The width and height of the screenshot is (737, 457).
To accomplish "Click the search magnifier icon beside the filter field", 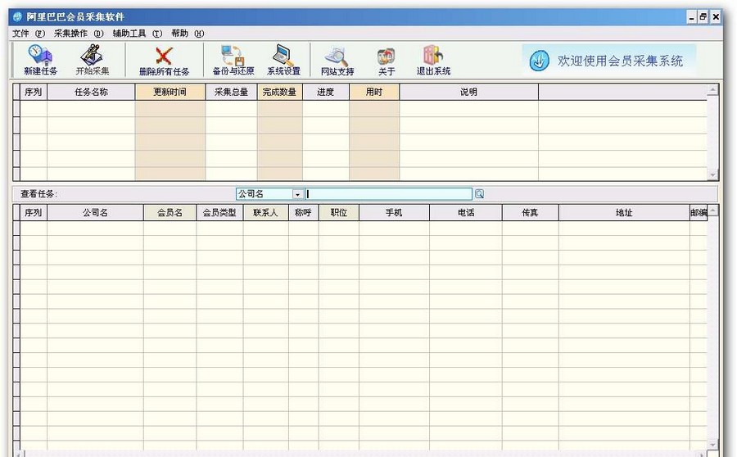I will 479,194.
